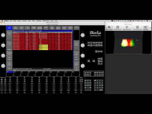Image resolution: width=152 pixels, height=114 pixels.
Task: Click the red status icon in macOS menu bar
Action: [x=112, y=21]
